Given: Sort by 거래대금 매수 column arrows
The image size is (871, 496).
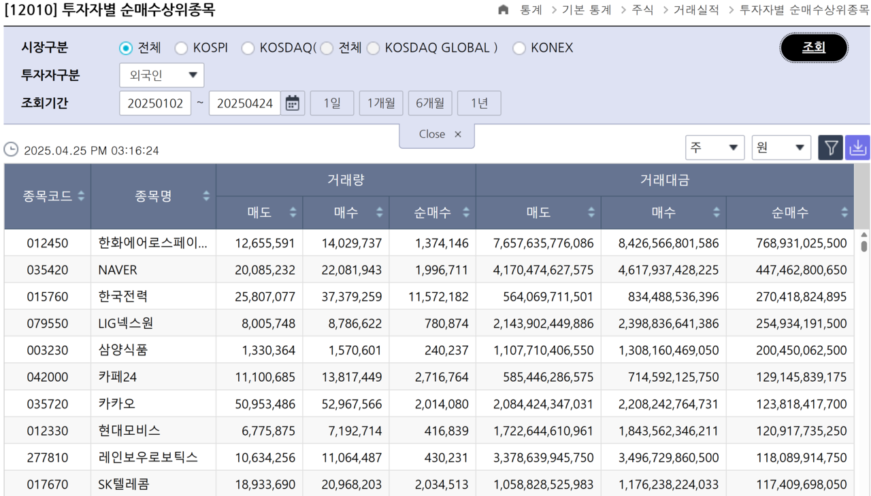Looking at the screenshot, I should [717, 213].
